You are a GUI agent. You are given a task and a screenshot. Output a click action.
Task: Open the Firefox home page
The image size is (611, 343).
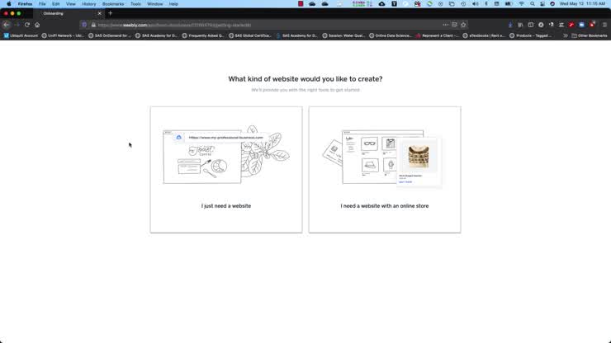[x=37, y=25]
